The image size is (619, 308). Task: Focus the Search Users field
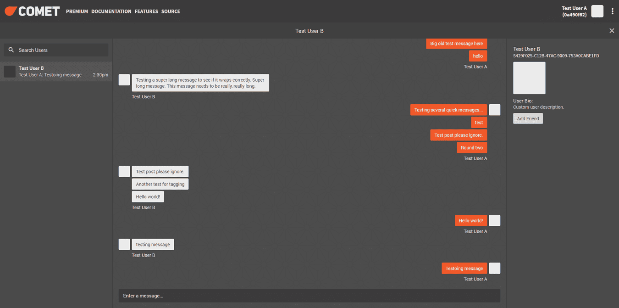56,50
